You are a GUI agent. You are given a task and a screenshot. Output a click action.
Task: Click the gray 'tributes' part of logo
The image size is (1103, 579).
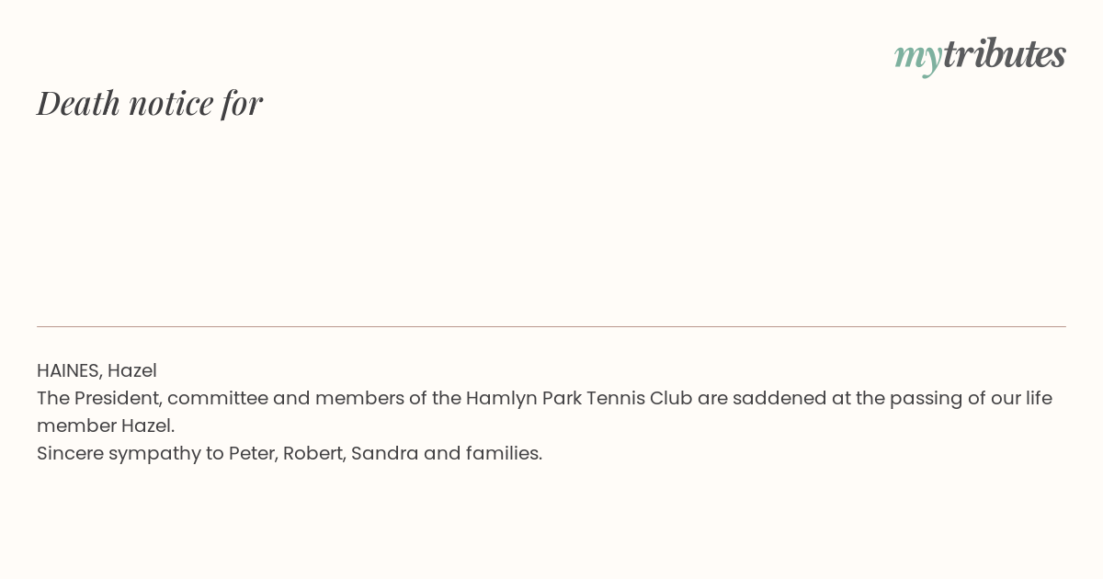(1004, 53)
